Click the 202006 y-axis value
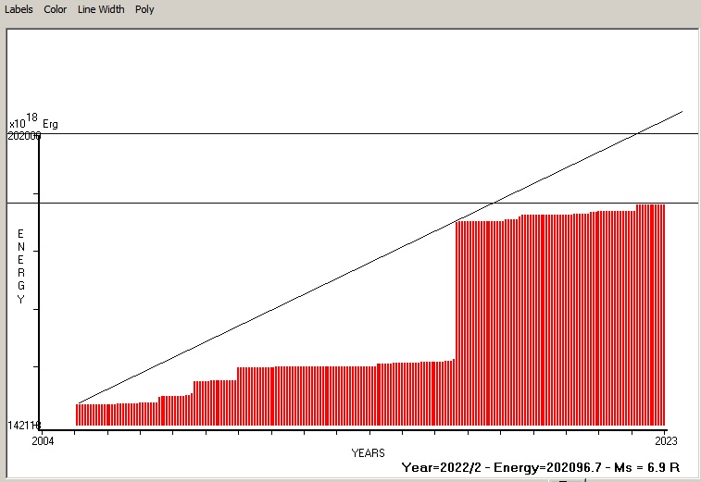 (24, 136)
